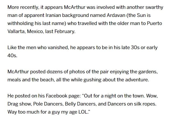The image size is (173, 120).
Task: Click the words "silk ropes"
Action: coord(145,104)
